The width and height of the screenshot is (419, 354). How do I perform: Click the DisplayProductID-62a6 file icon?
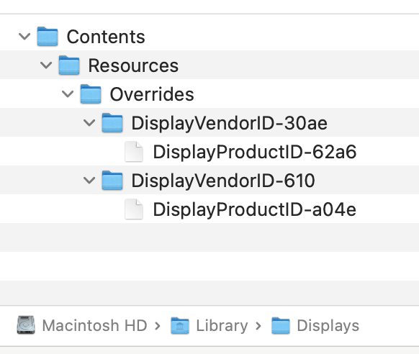tap(134, 152)
